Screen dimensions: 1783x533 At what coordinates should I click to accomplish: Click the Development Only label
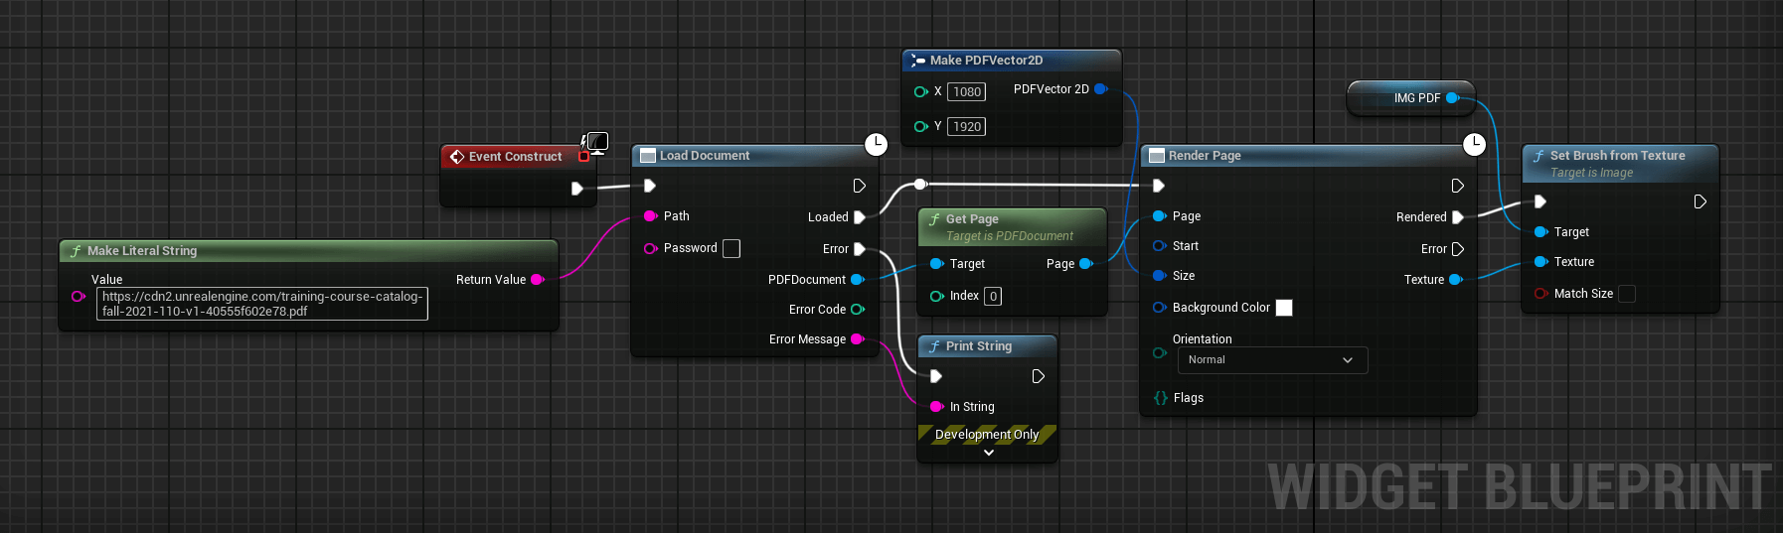(x=987, y=435)
